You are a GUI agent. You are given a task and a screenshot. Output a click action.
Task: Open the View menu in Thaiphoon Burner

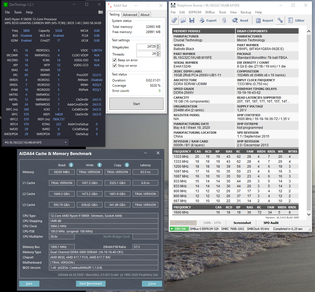[x=233, y=12]
